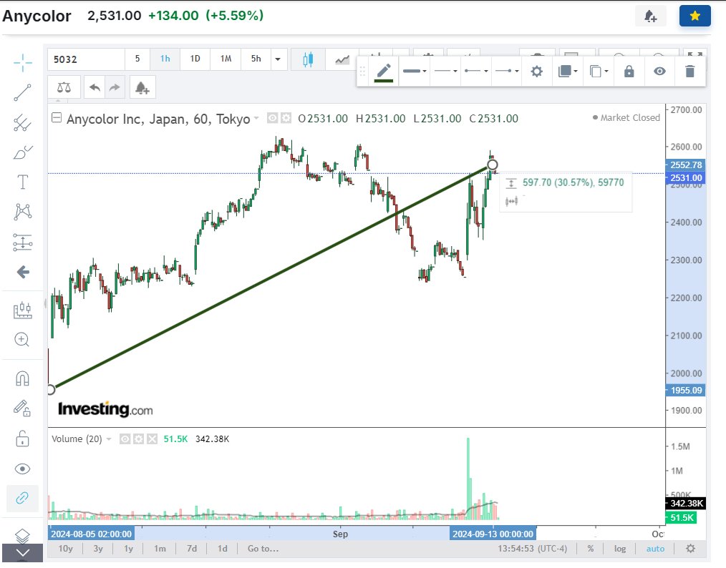
Task: Select the area chart style icon
Action: click(342, 59)
